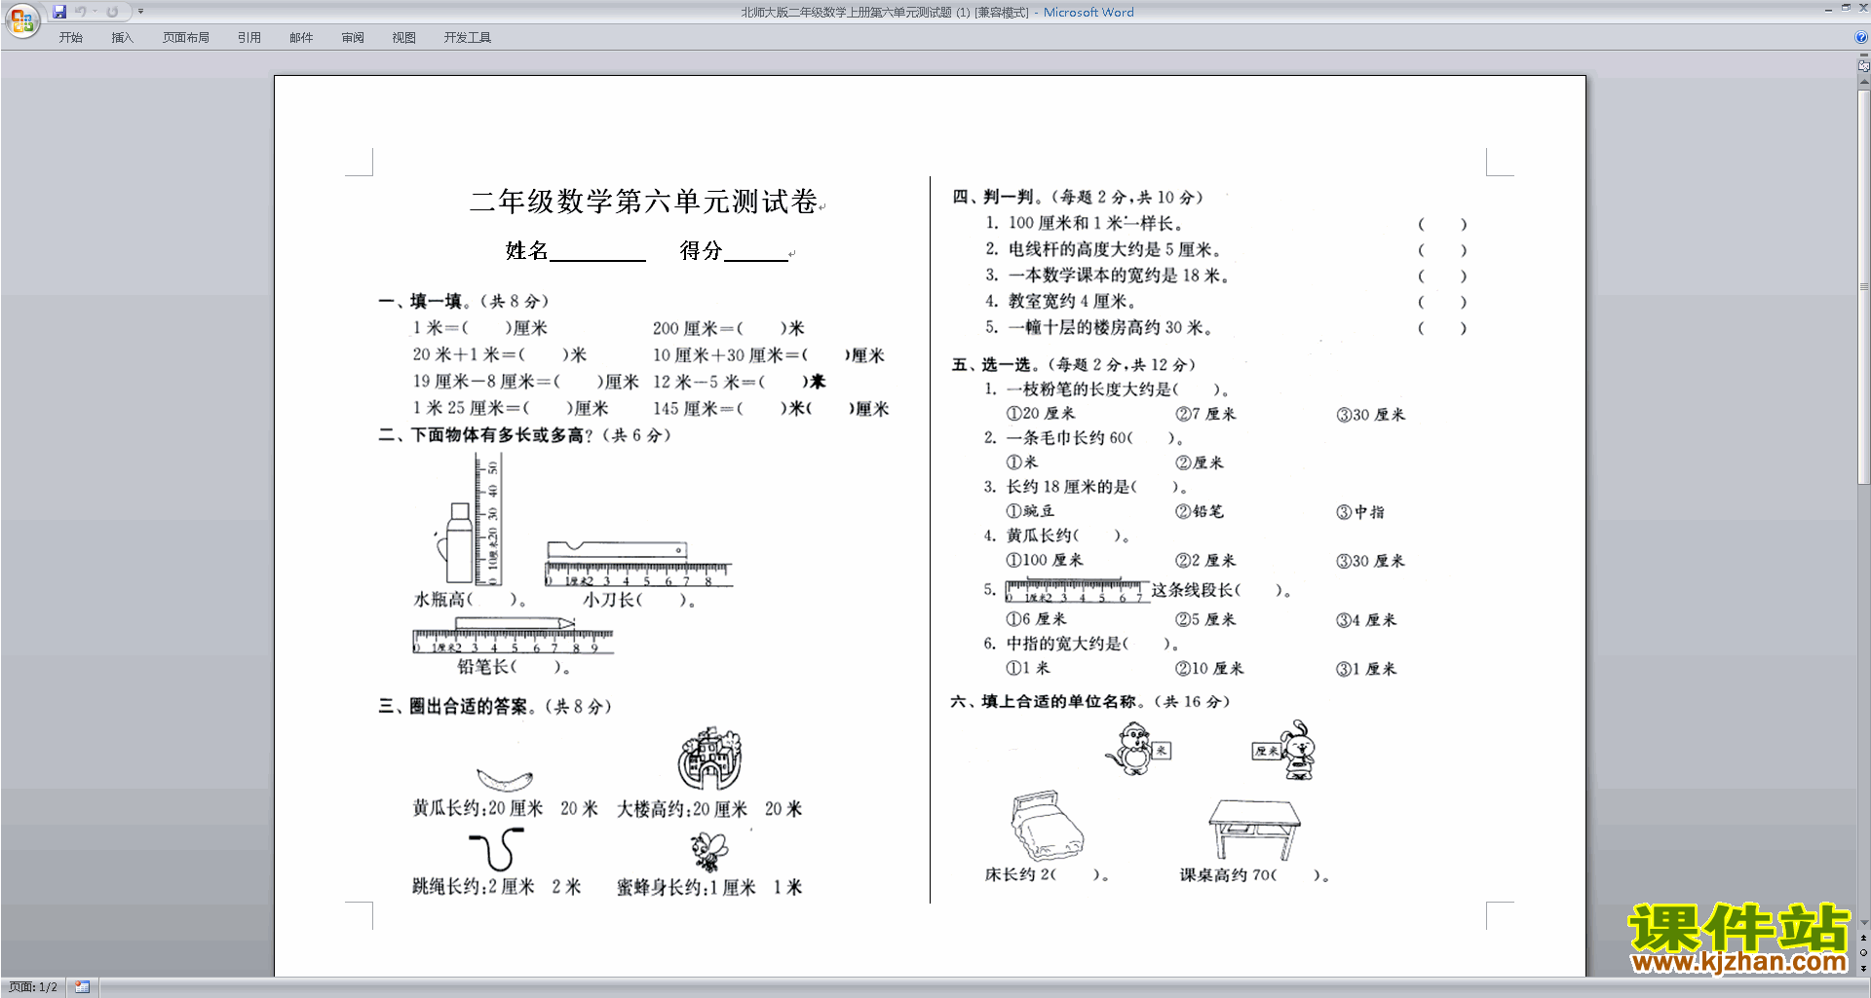This screenshot has width=1871, height=998.
Task: Click the vertical scrollbar up arrow
Action: click(1863, 82)
